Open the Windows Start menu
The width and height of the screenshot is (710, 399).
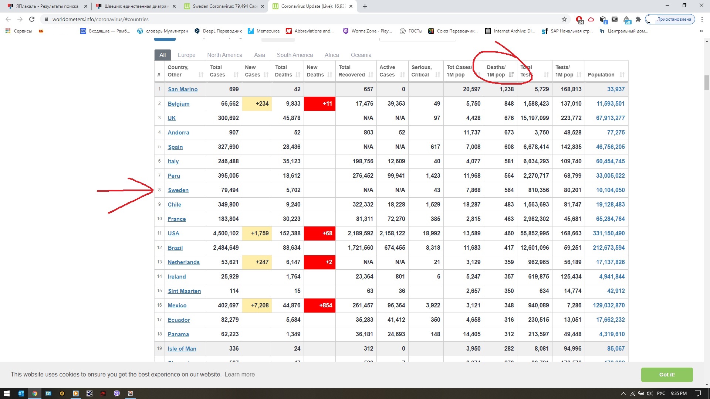pyautogui.click(x=7, y=393)
